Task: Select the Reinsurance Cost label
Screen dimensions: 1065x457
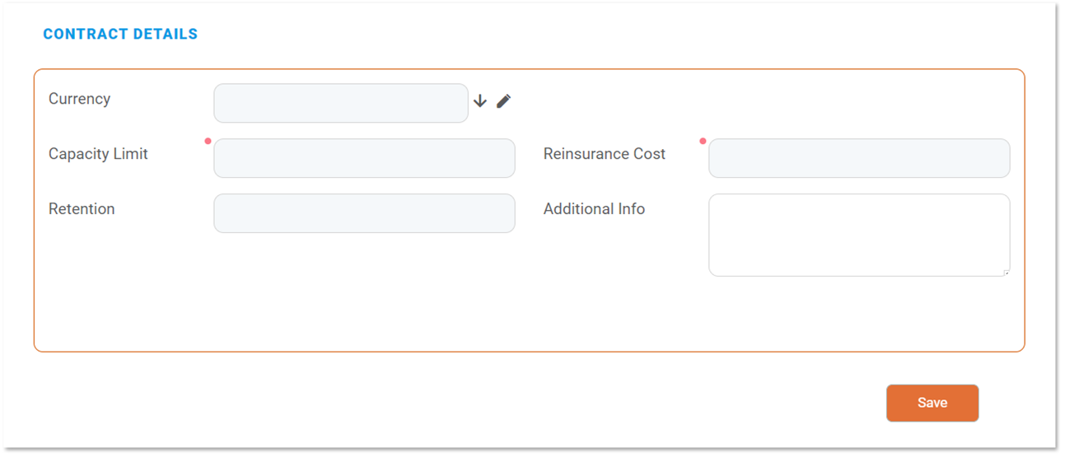Action: [x=604, y=154]
